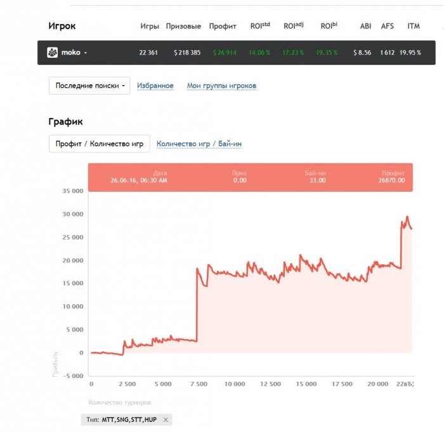Open the Последние поиски dropdown

click(x=89, y=86)
